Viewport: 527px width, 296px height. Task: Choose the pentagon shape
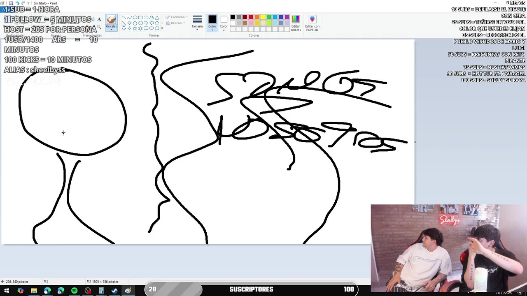click(x=135, y=23)
